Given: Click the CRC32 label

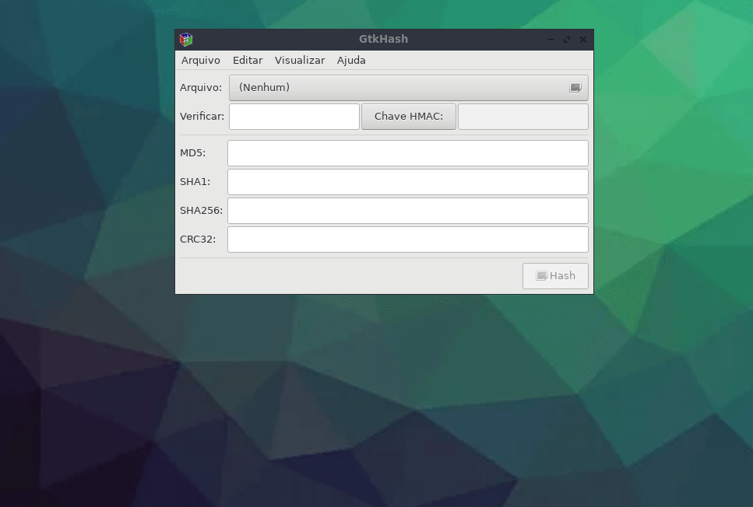Looking at the screenshot, I should pyautogui.click(x=198, y=240).
